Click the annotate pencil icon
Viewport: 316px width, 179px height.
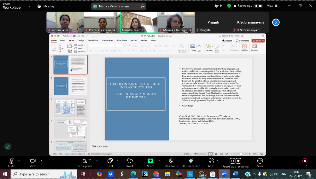pos(8,146)
